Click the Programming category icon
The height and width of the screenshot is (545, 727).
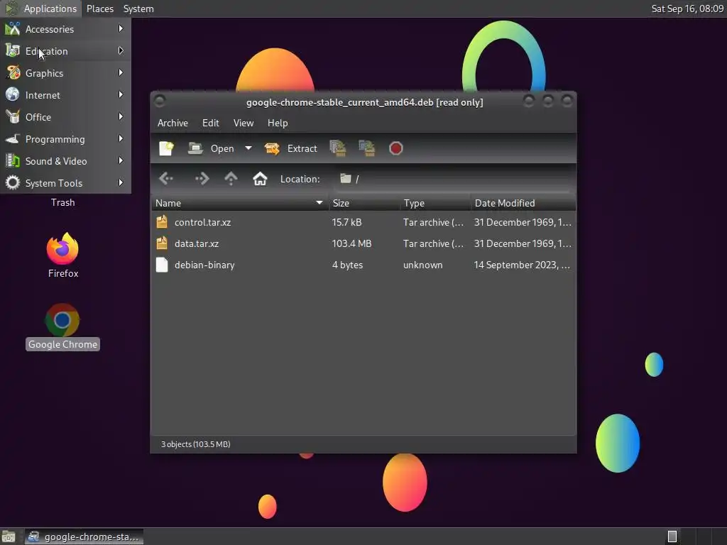point(13,139)
